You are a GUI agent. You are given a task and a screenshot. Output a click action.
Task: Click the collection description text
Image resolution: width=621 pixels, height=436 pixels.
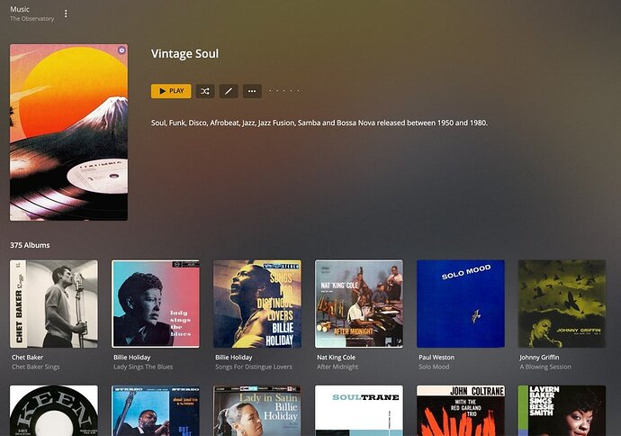coord(319,123)
